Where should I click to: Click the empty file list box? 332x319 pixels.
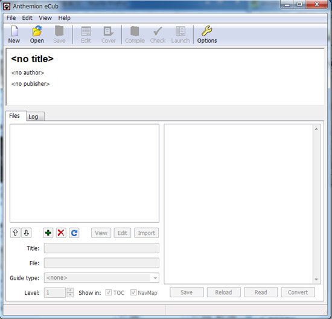point(85,173)
